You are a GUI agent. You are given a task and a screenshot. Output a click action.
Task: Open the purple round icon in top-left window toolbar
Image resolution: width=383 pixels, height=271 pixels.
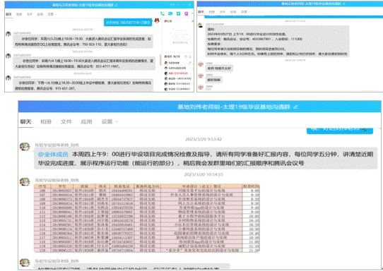pyautogui.click(x=187, y=13)
